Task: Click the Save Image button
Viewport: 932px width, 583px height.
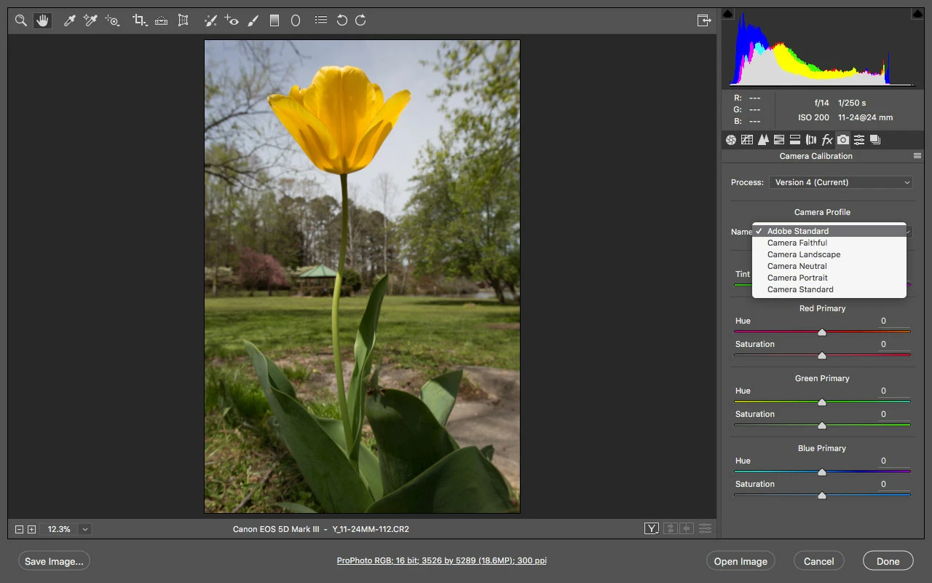Action: point(55,561)
